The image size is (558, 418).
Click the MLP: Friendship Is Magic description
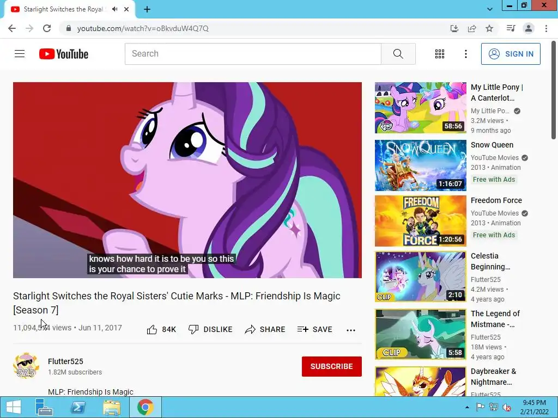tap(91, 392)
